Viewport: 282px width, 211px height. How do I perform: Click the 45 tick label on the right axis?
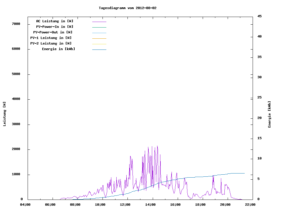[259, 16]
